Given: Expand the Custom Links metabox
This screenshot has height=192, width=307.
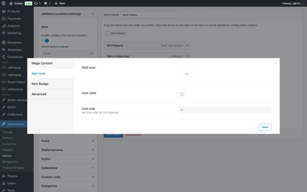Looking at the screenshot, I should point(93,177).
